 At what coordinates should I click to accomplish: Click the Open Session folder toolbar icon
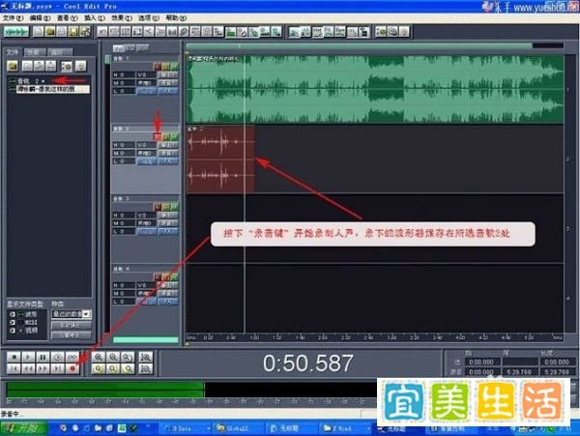[x=49, y=32]
